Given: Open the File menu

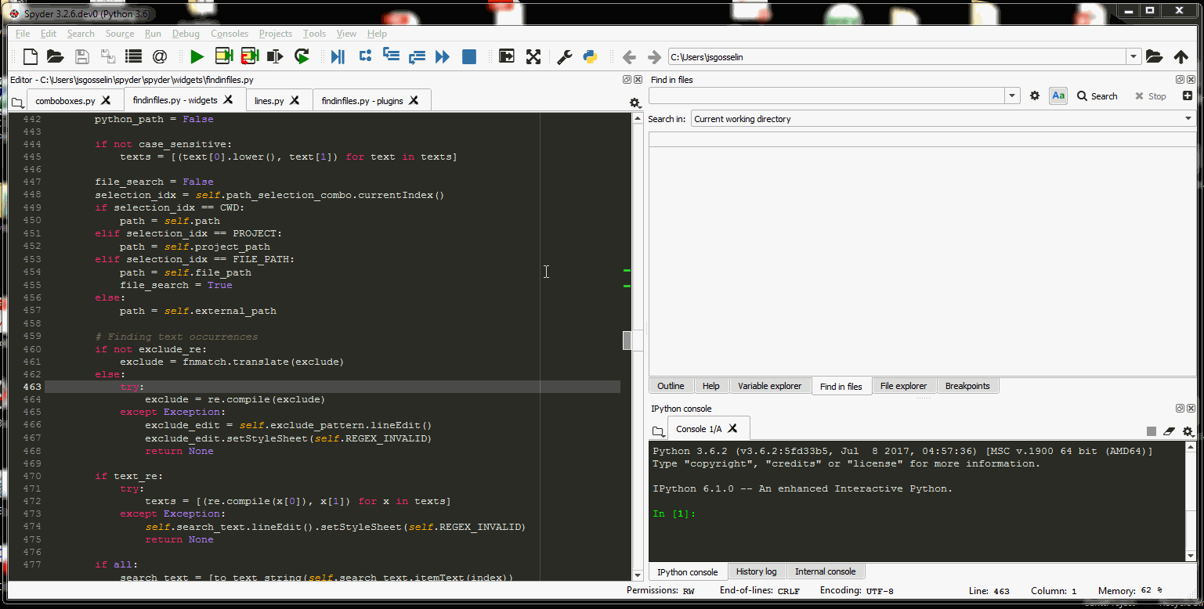Looking at the screenshot, I should coord(23,34).
